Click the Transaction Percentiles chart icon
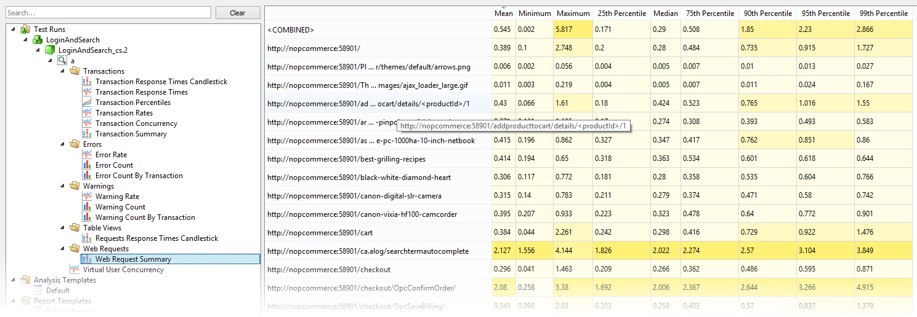 [x=87, y=103]
